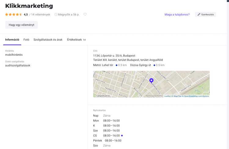Click the Újlipótváros label on the map

click(x=103, y=96)
